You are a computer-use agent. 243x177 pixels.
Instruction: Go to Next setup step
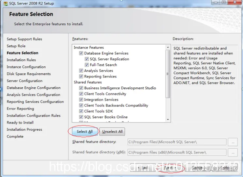pyautogui.click(x=170, y=168)
